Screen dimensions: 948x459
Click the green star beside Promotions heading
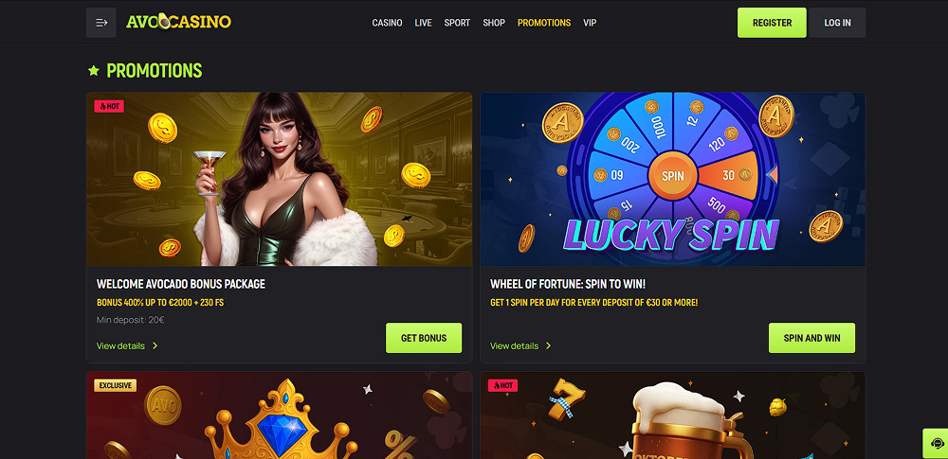coord(94,71)
